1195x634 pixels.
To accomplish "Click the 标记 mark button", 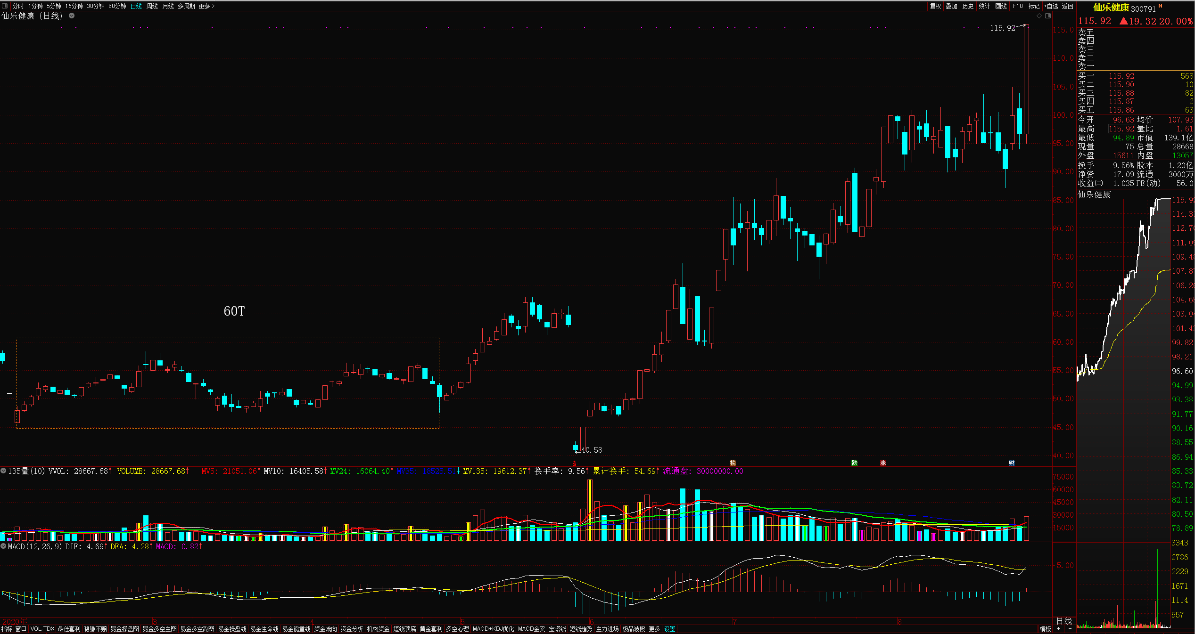I will click(x=1034, y=6).
